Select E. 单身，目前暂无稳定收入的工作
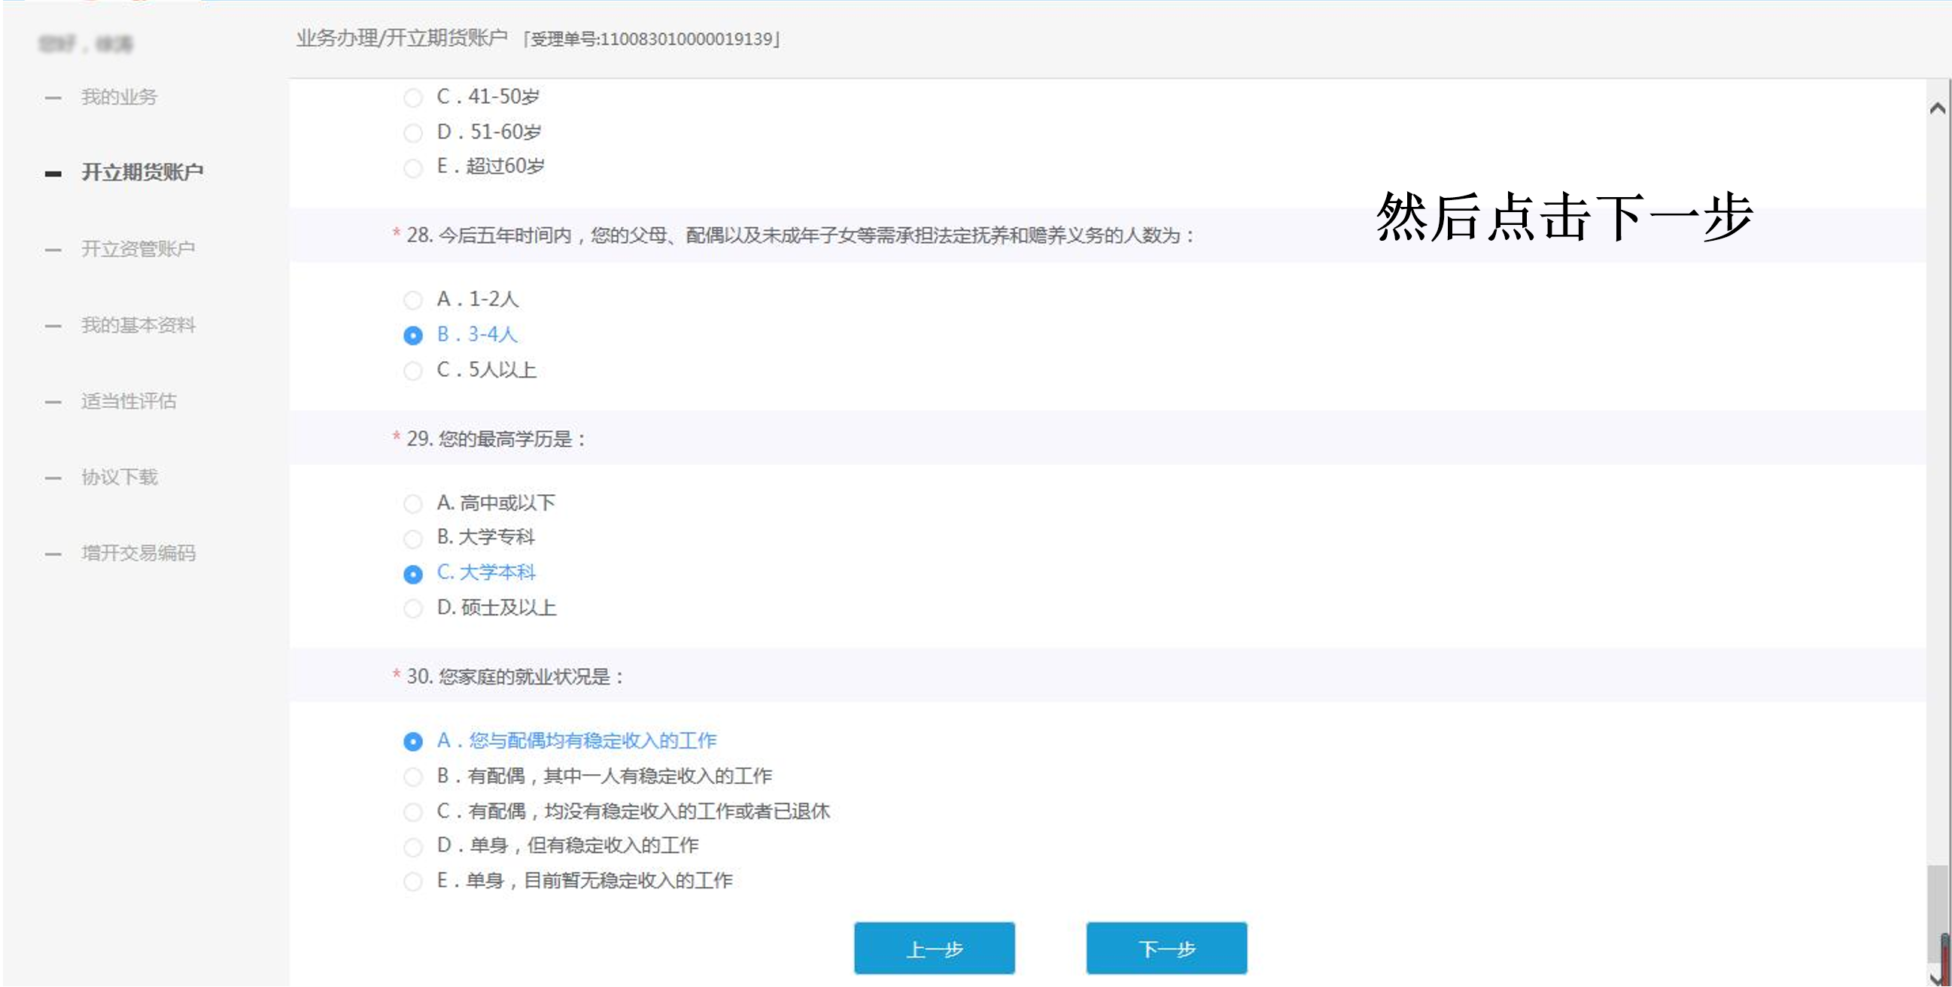1952x987 pixels. [x=413, y=882]
